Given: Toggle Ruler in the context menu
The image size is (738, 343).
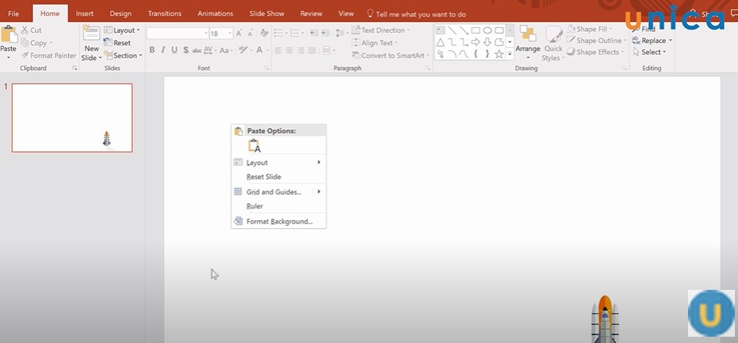Looking at the screenshot, I should pyautogui.click(x=255, y=206).
